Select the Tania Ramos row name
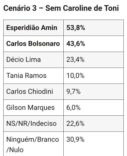This screenshot has width=127, height=156. point(34,76)
